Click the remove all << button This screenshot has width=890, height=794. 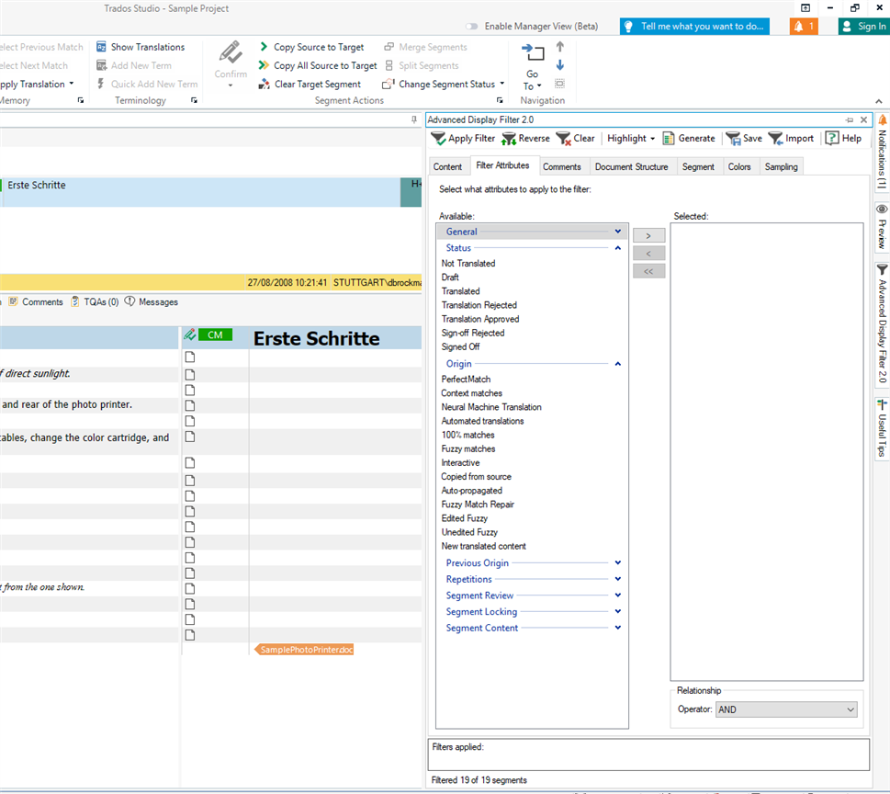648,271
